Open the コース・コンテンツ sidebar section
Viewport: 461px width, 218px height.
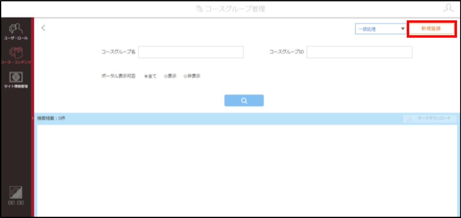click(15, 55)
